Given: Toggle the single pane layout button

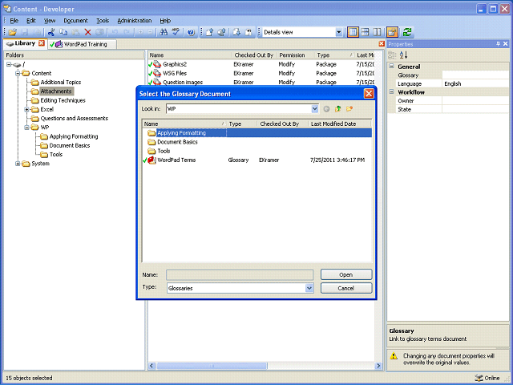Looking at the screenshot, I should [353, 32].
